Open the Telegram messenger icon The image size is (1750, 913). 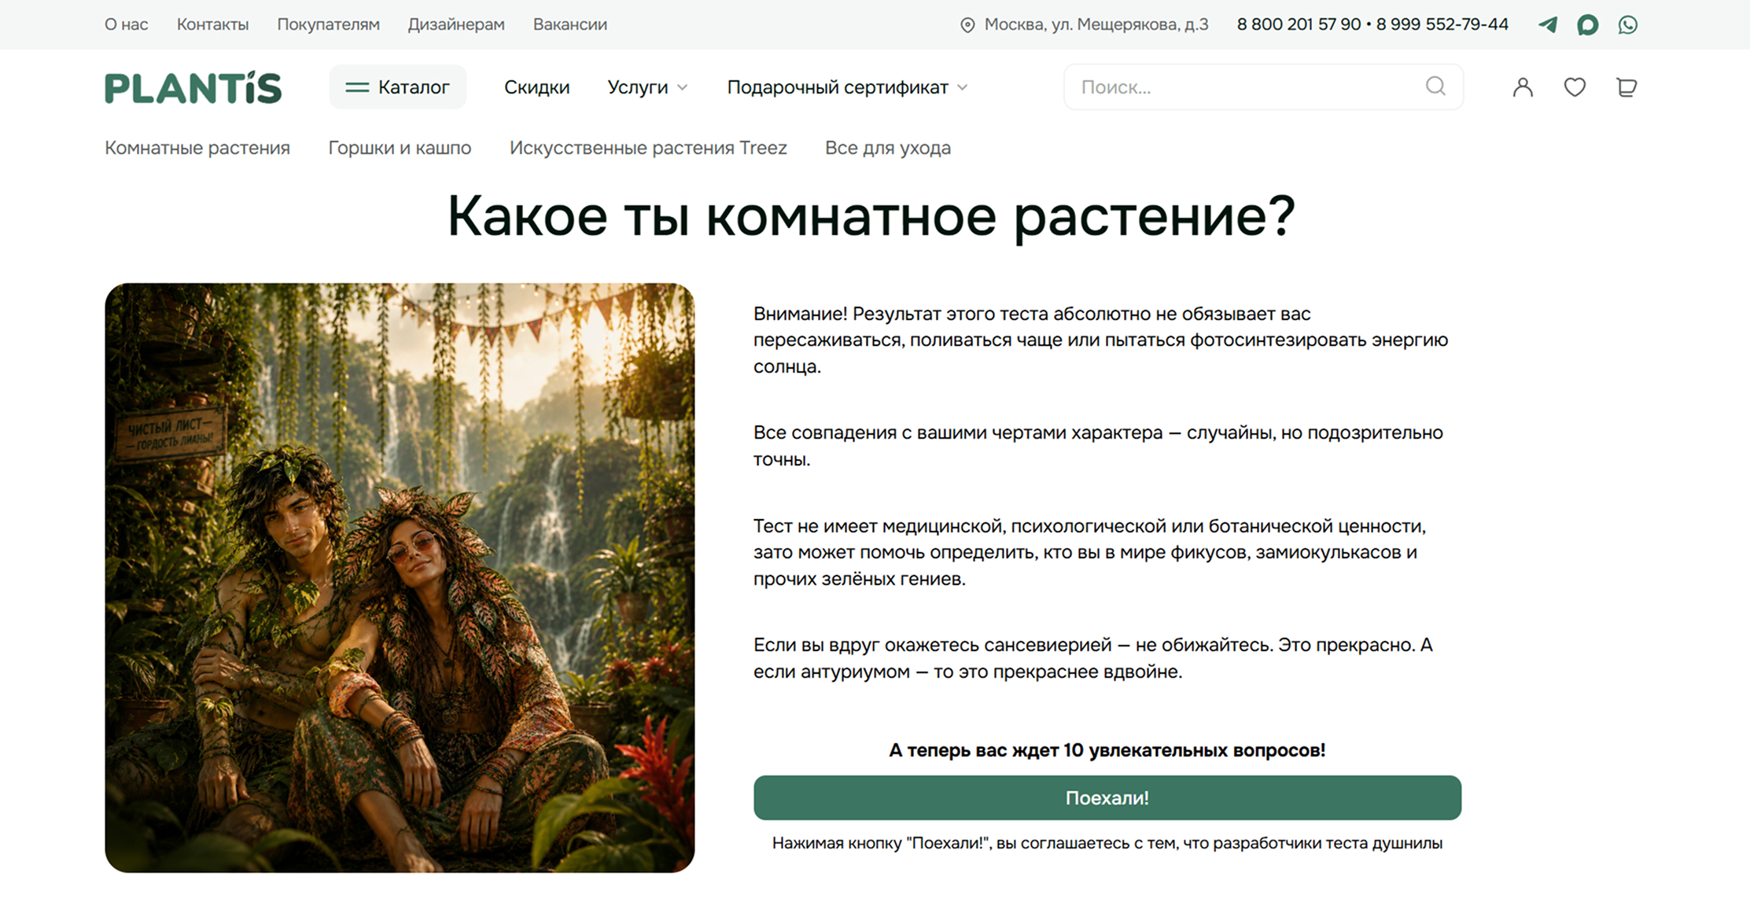click(x=1548, y=24)
